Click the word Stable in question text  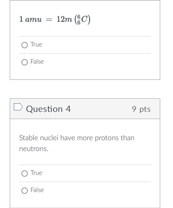29,138
